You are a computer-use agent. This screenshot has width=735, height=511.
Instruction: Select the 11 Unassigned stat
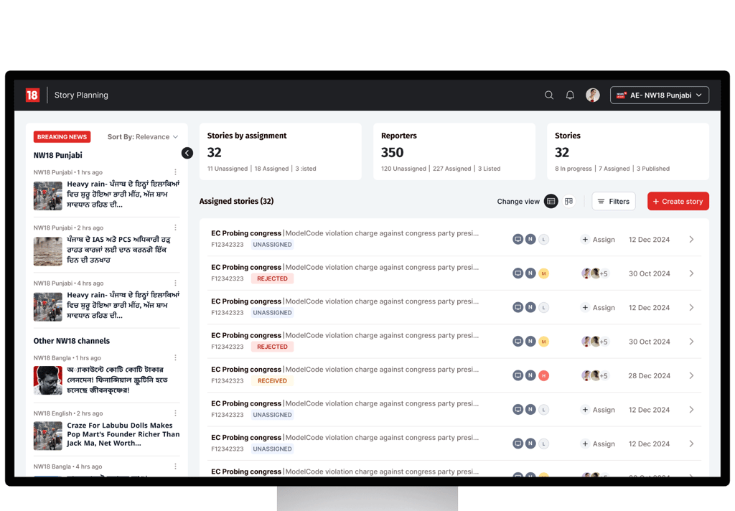point(228,169)
